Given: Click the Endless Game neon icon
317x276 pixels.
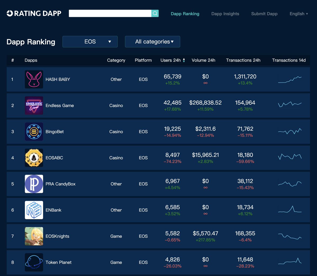Looking at the screenshot, I should [34, 106].
